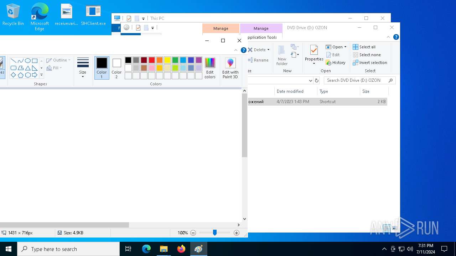Open the Edit colors dialog
This screenshot has height=256, width=456.
click(210, 68)
